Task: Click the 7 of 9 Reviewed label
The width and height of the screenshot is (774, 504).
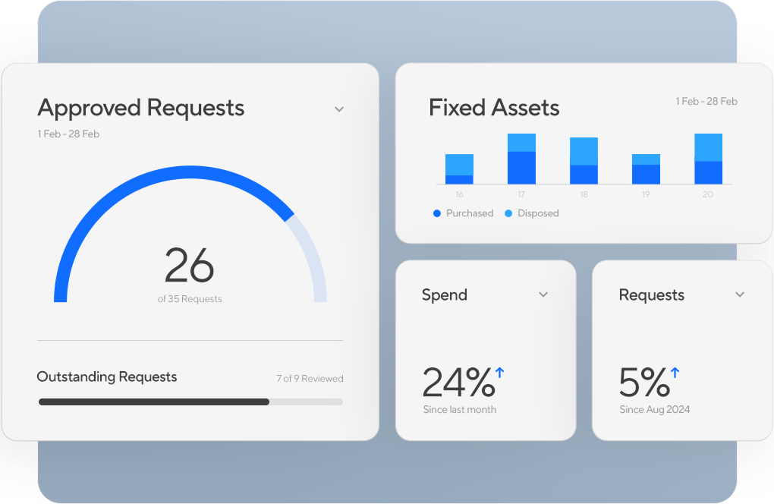Action: coord(310,378)
